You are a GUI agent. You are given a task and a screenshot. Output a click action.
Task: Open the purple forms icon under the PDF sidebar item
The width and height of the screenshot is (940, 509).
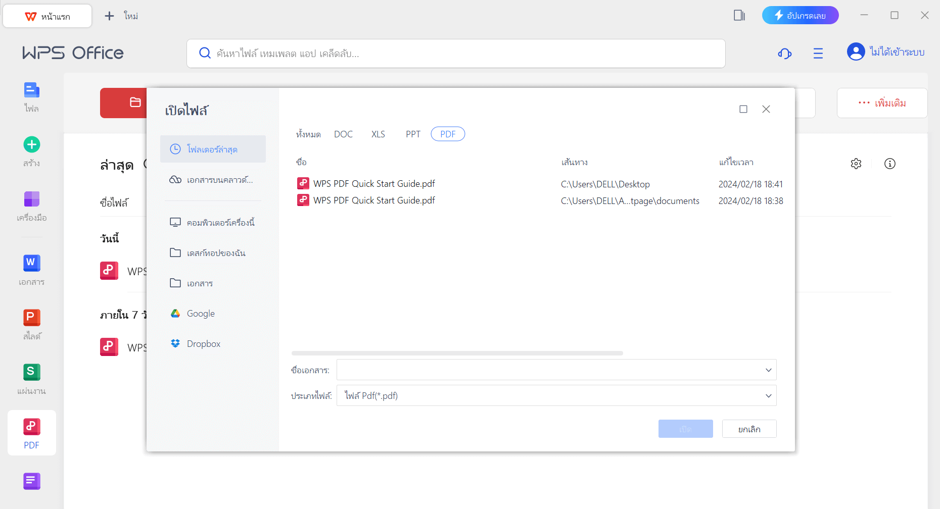click(32, 481)
